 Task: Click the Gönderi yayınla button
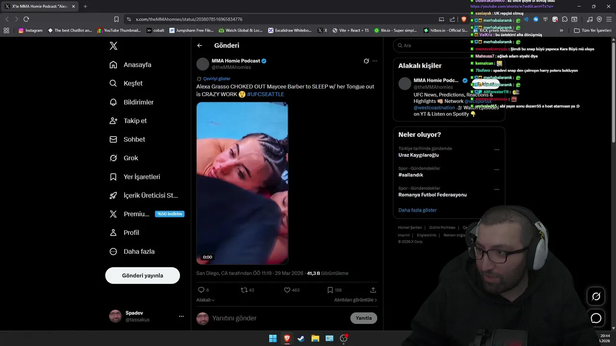[142, 275]
